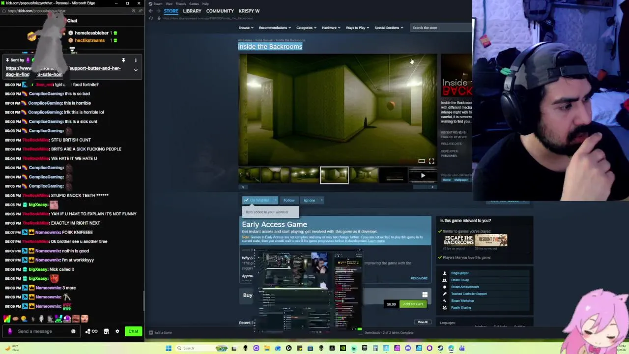Go back with Steam navigation back arrow
The image size is (629, 354).
[x=151, y=11]
